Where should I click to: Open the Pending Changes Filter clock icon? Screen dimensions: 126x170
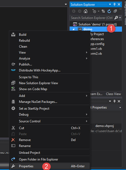click(x=94, y=11)
